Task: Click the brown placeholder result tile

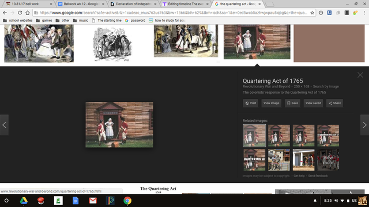Action: 329,43
